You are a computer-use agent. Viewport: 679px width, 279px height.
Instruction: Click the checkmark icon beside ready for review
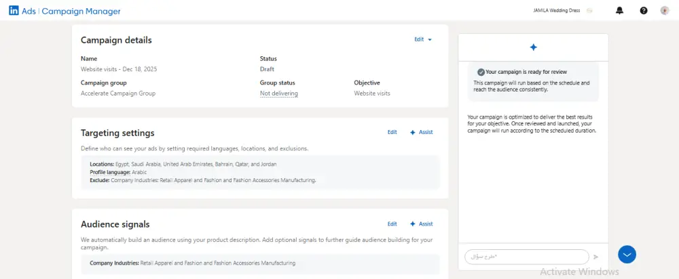(481, 72)
